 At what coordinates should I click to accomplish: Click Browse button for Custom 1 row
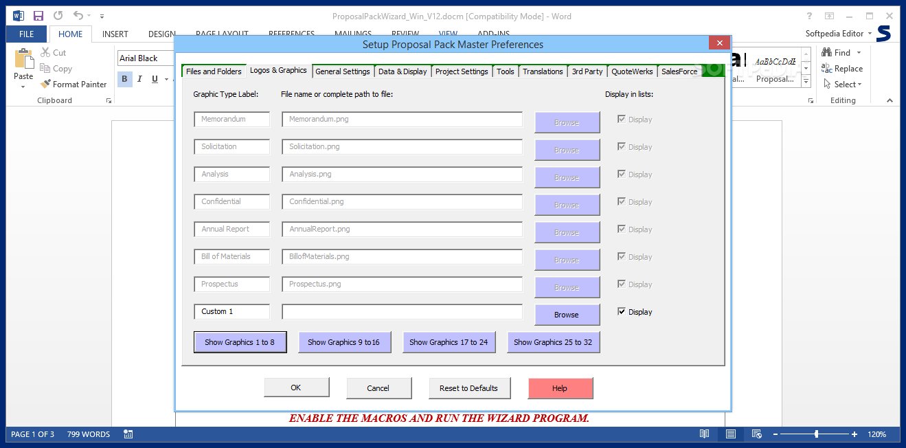(567, 315)
